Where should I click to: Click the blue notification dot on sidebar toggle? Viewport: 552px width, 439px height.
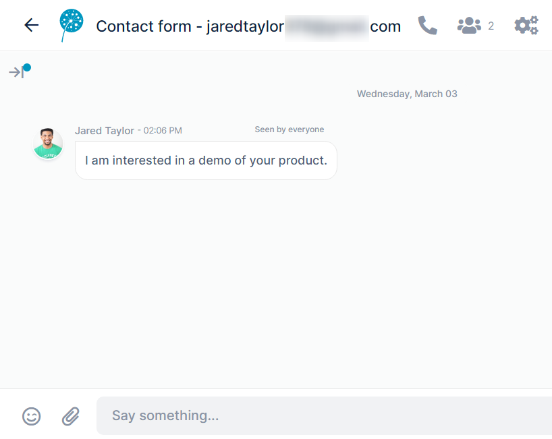(x=27, y=67)
